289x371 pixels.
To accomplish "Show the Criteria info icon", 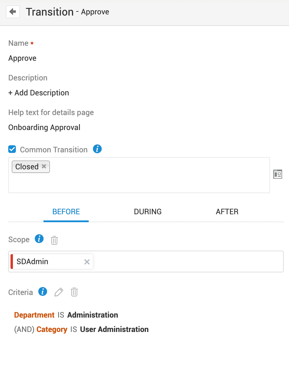I will pyautogui.click(x=43, y=291).
